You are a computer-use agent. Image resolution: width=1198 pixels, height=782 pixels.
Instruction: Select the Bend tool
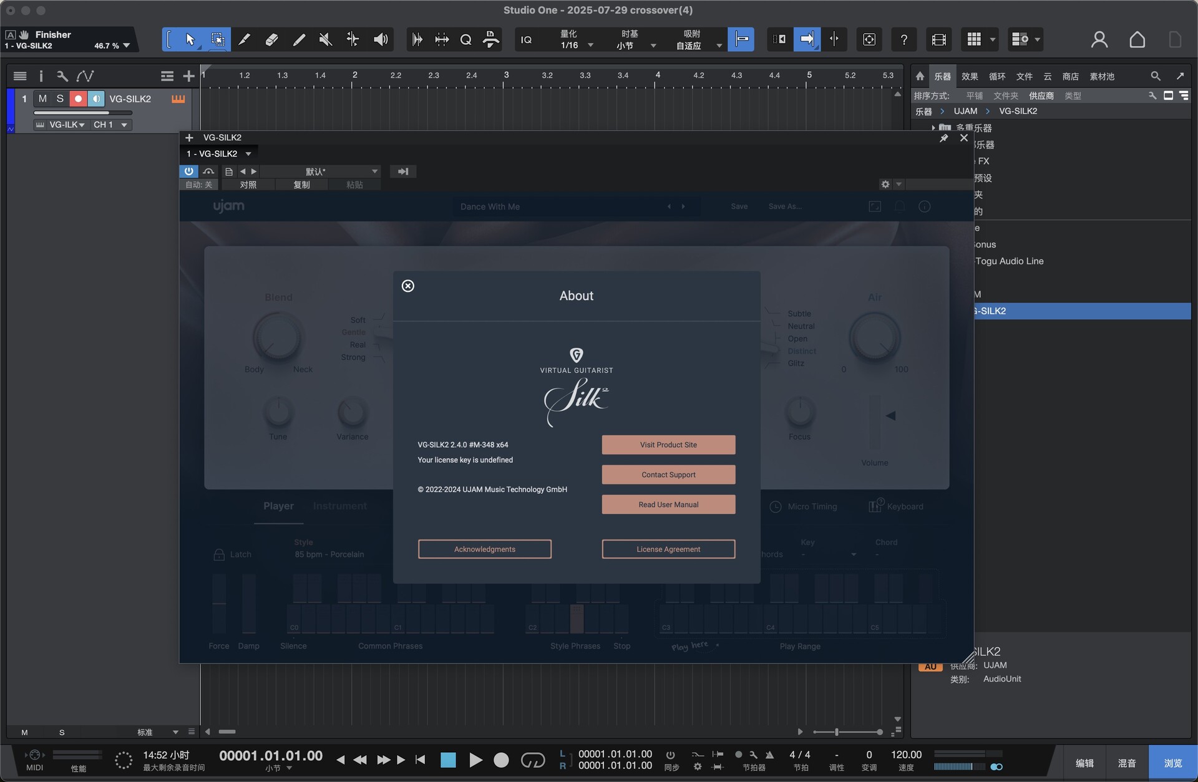click(x=353, y=40)
